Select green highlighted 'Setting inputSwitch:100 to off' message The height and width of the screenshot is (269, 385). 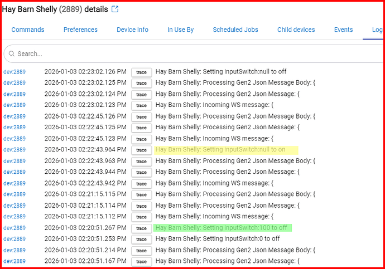coord(221,228)
